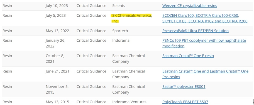Screen dimensions: 254x105
Task: Click Critical Guidance in Selenis row
Action: 91,6
